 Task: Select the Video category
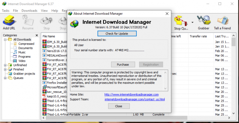[22, 61]
